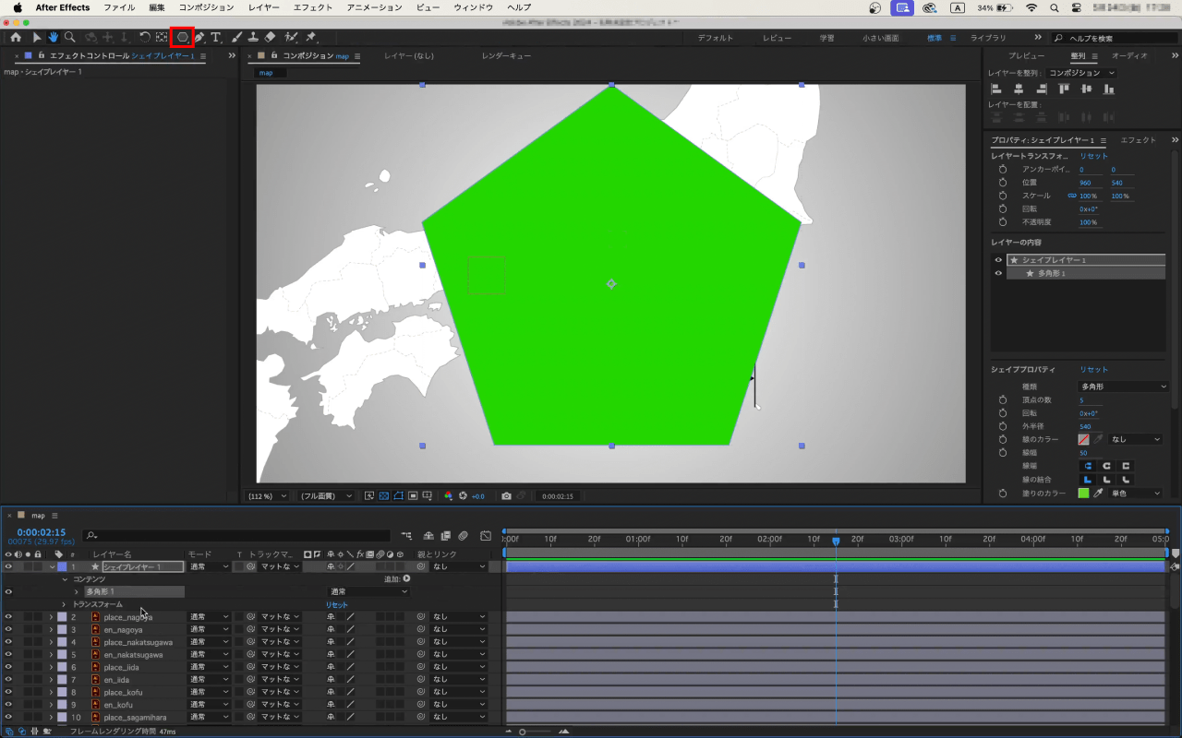Click the stroke color eyedropper
The width and height of the screenshot is (1182, 738).
[1099, 439]
